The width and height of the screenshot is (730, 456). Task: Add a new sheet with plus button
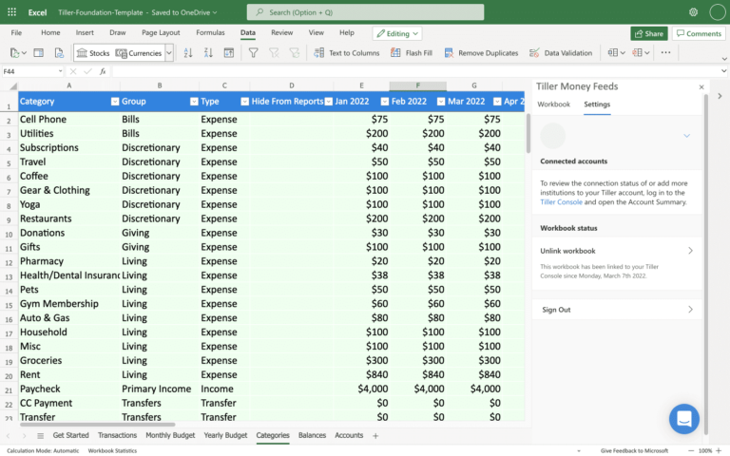click(x=375, y=435)
